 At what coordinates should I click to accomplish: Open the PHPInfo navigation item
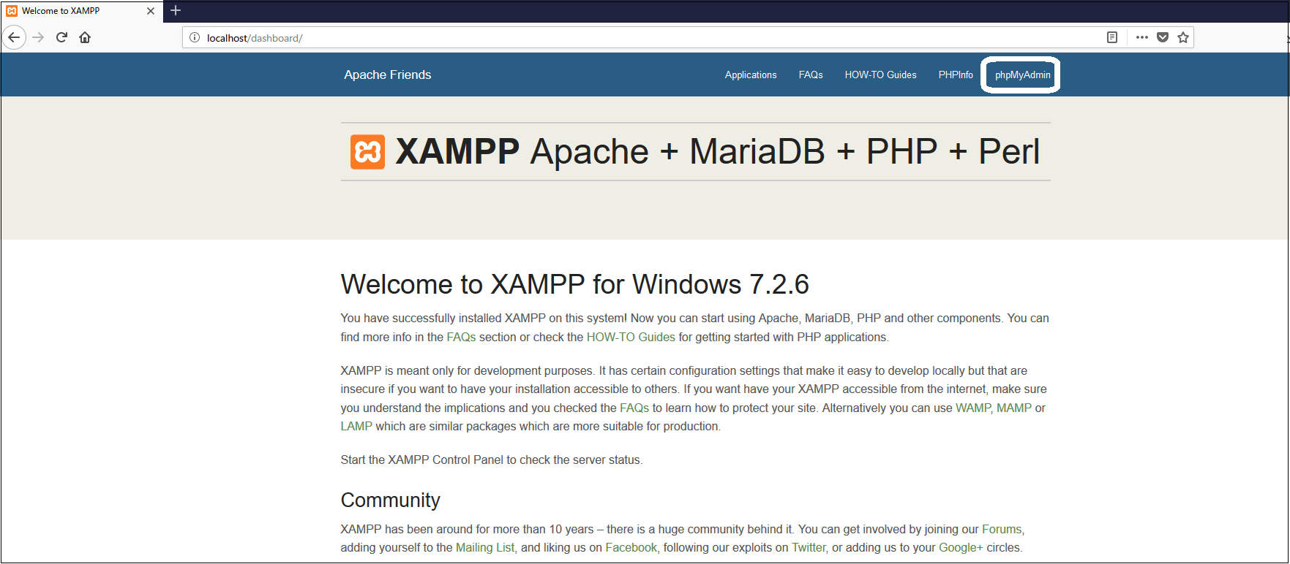[x=956, y=75]
